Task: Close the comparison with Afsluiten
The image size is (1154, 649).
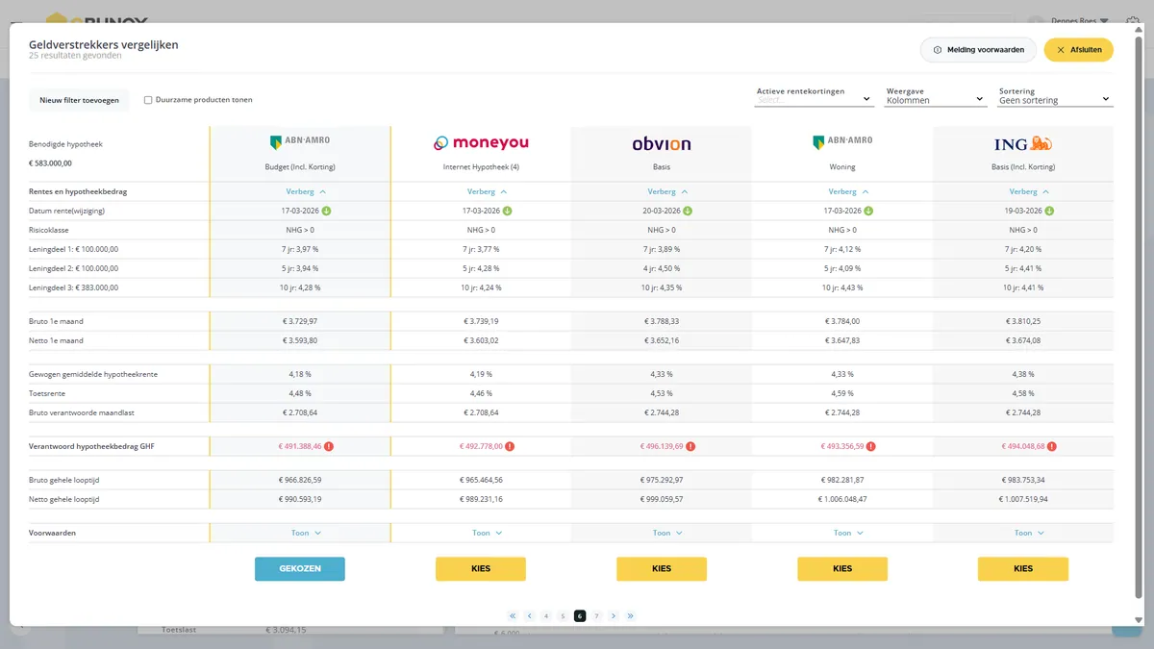Action: click(1079, 50)
